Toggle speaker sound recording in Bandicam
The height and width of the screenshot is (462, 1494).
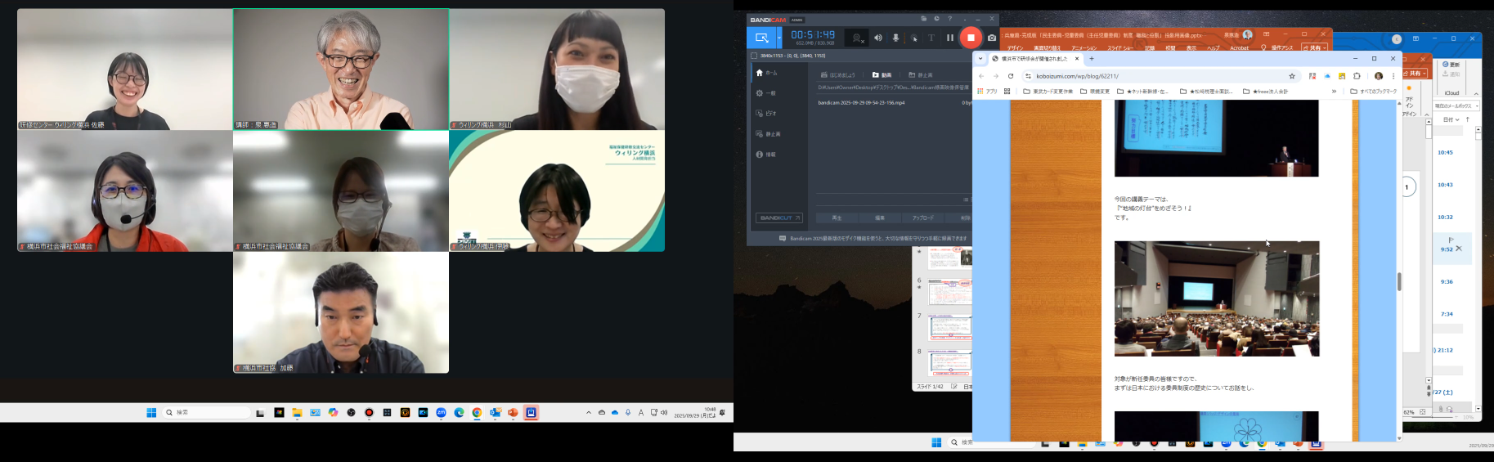point(878,38)
